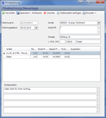Select article 21.00.18.5796 - Perück... cell
This screenshot has height=118, width=106.
pos(18,53)
